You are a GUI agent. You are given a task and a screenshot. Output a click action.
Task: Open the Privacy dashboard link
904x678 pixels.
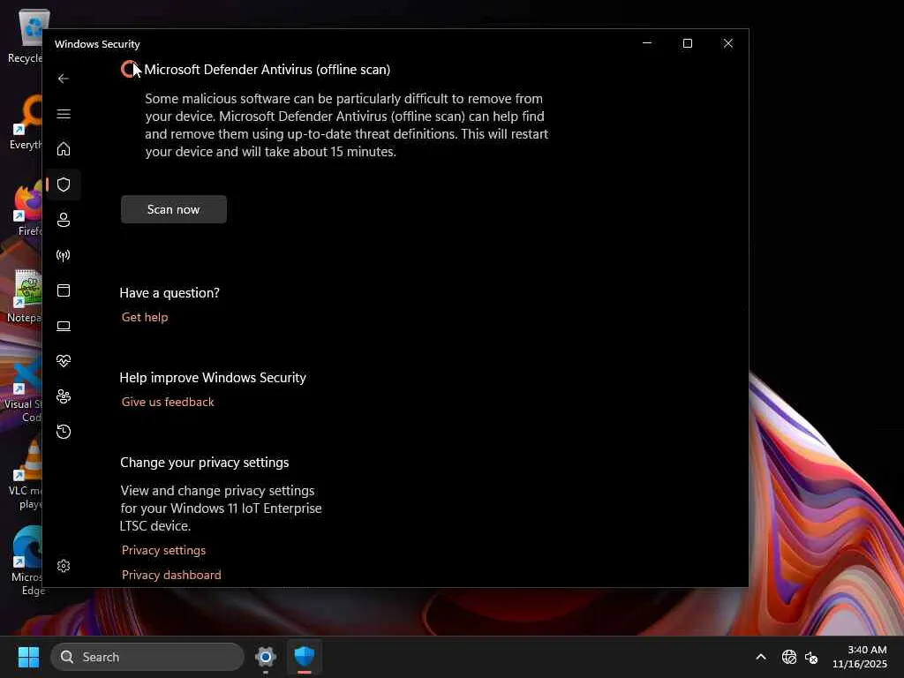171,575
